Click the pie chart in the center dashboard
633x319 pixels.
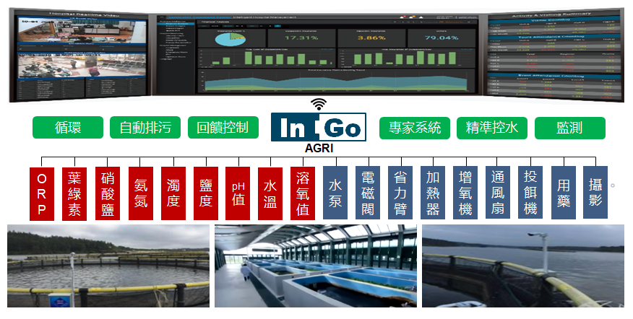tap(231, 37)
